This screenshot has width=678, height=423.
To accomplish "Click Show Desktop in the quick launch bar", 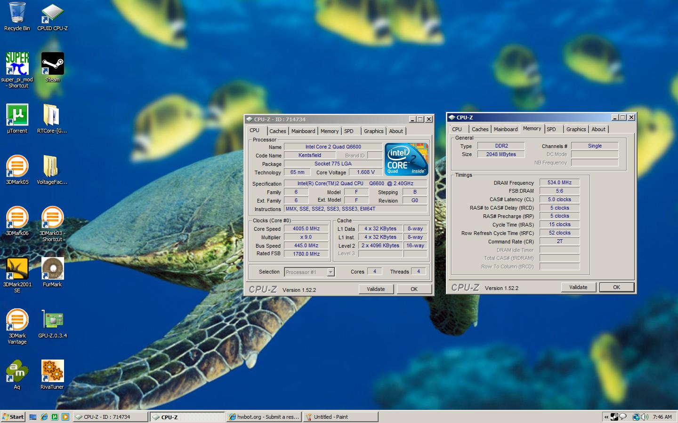I will click(33, 417).
